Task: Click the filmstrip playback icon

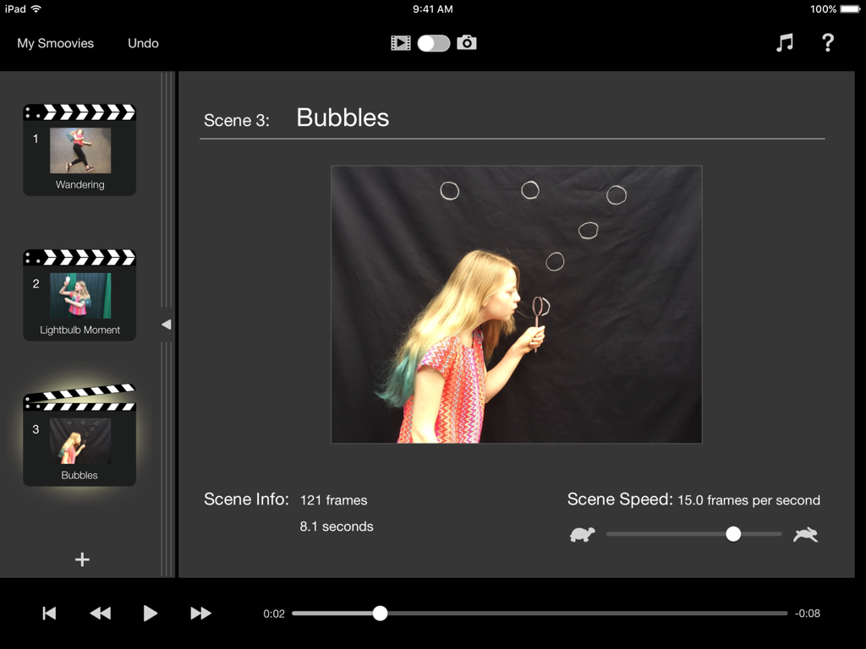Action: tap(401, 42)
